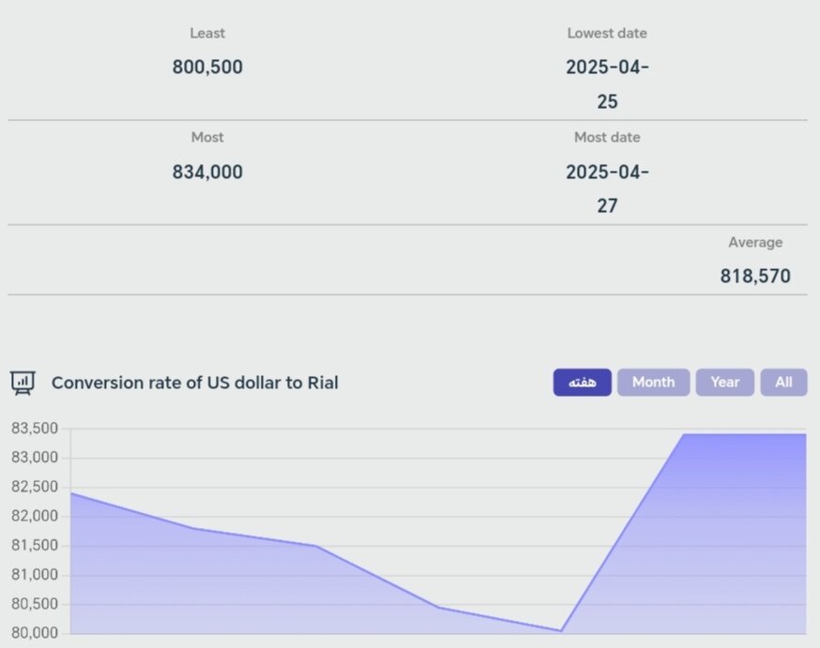Click the 'Least' label

click(x=207, y=34)
